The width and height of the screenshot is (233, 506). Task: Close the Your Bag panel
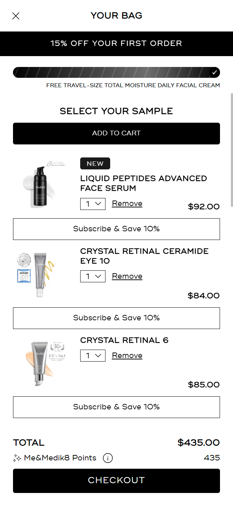(x=16, y=16)
